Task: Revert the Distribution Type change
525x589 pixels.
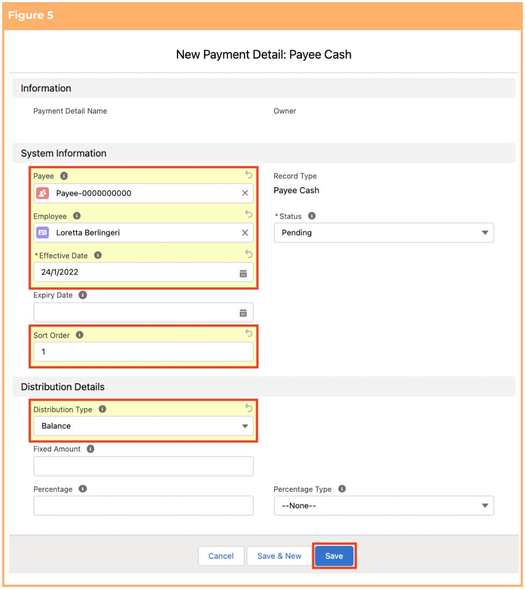Action: click(249, 408)
